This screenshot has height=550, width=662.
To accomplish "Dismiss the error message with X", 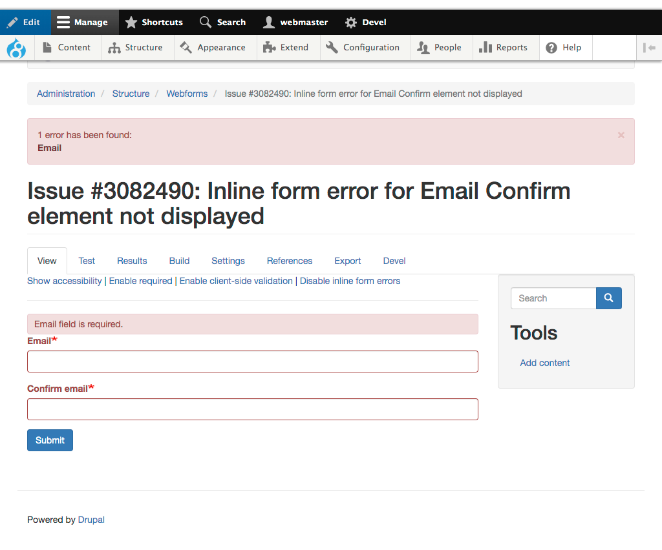I will (621, 135).
